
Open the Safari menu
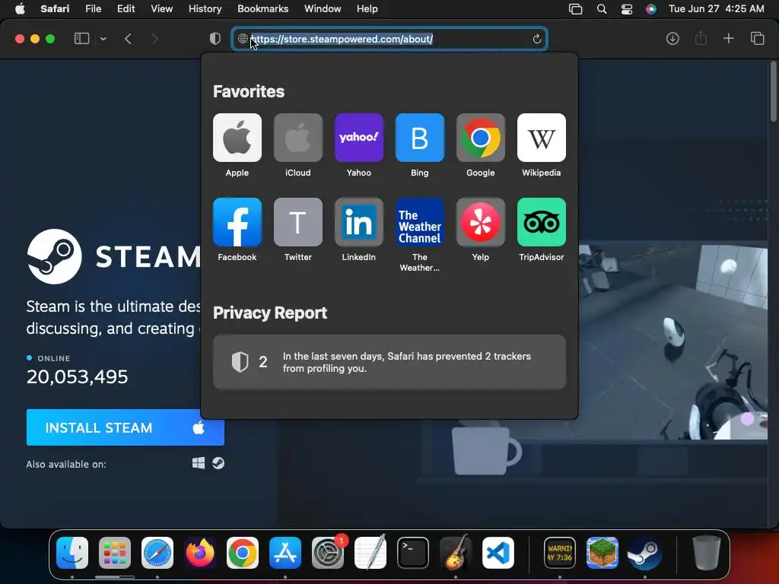click(55, 9)
